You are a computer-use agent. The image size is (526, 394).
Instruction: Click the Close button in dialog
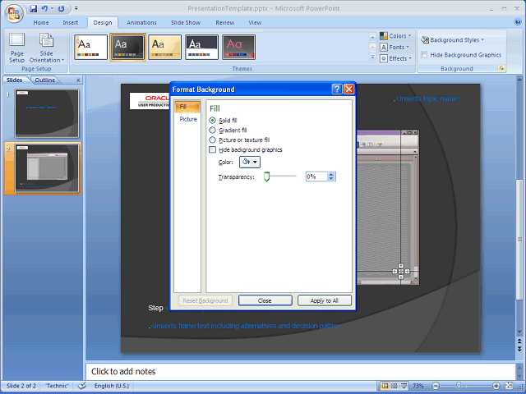[x=265, y=300]
